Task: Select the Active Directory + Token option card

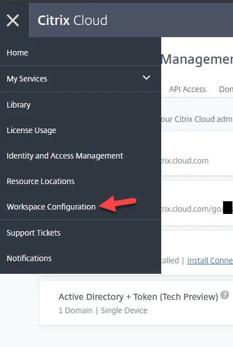Action: pos(136,303)
